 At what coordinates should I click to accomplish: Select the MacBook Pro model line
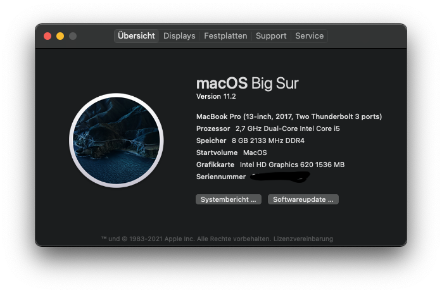pos(289,116)
